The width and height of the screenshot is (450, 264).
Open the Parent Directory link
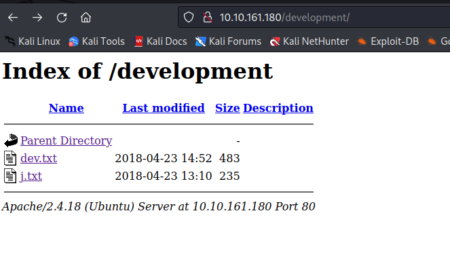(67, 140)
